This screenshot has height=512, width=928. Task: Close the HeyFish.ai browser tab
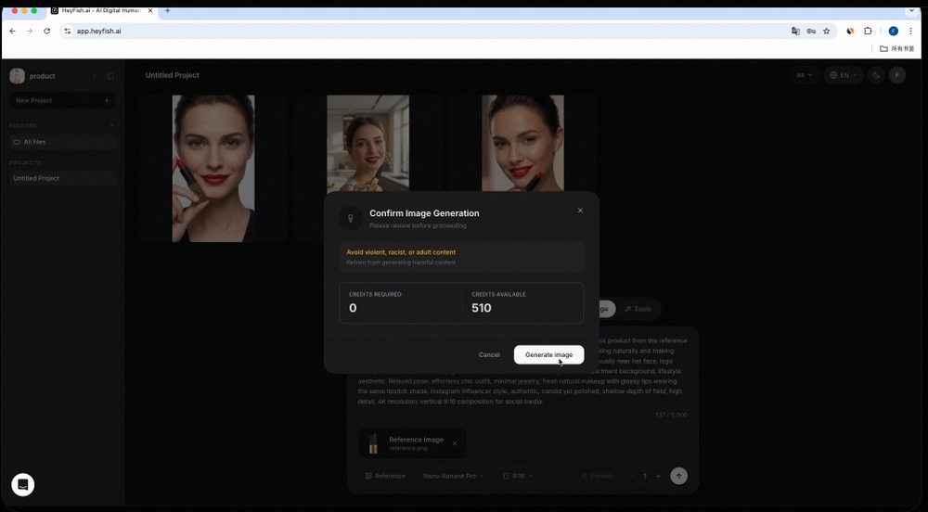[x=150, y=10]
